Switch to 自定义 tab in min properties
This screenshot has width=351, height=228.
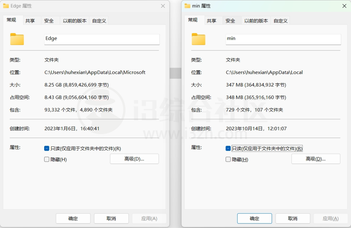click(280, 21)
